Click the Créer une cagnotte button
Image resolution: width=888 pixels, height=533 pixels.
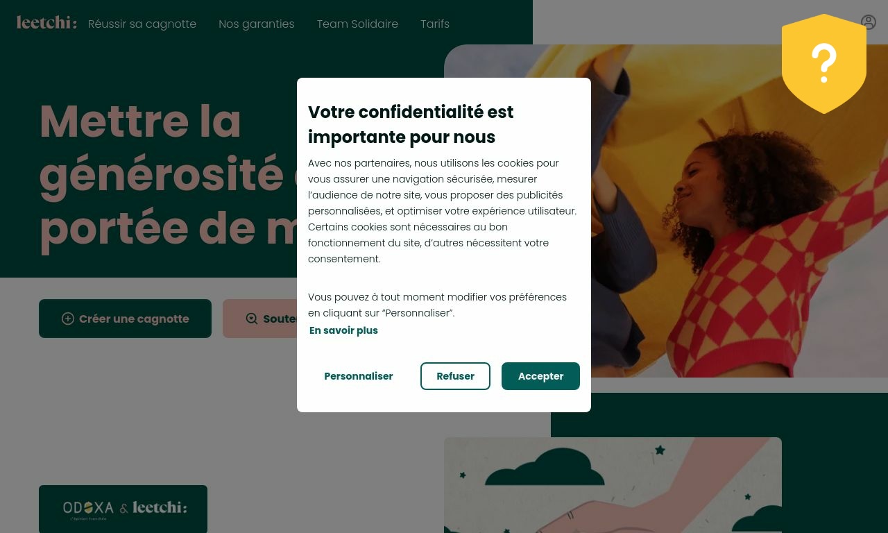click(125, 319)
